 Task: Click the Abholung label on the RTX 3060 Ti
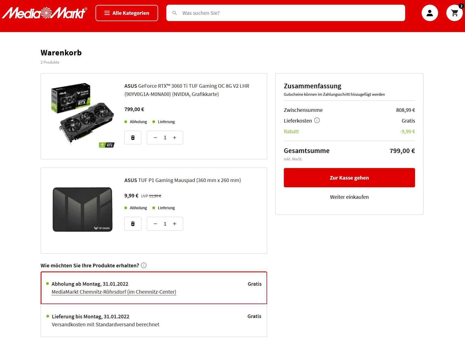(x=138, y=122)
